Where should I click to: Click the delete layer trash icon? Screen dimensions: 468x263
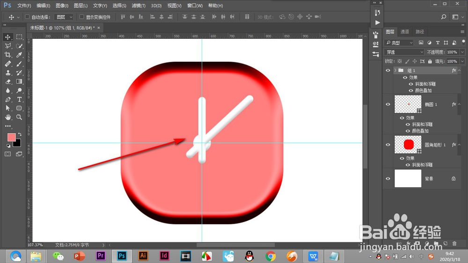pyautogui.click(x=454, y=244)
